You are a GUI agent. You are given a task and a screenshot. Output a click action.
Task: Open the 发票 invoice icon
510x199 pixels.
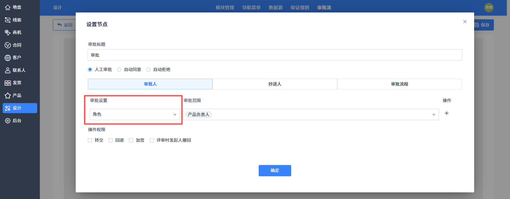pyautogui.click(x=8, y=83)
